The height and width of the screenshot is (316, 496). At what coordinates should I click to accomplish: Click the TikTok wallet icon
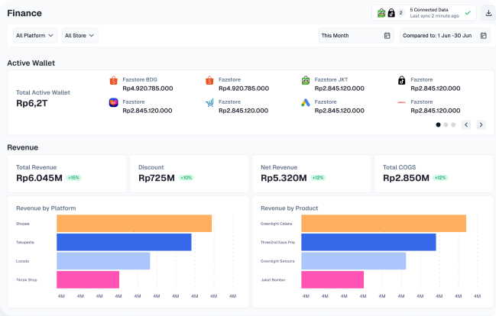401,80
